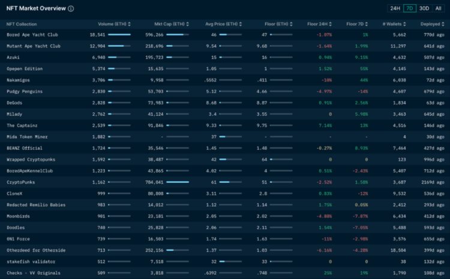Select the 7D timeframe tab
450x279 pixels.
[410, 8]
